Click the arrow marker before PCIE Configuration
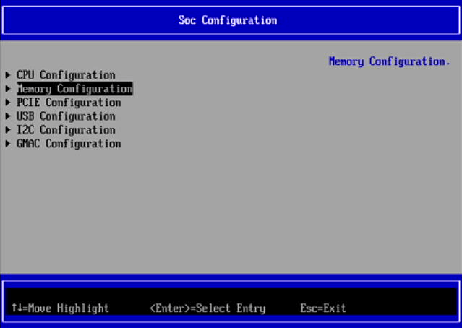The width and height of the screenshot is (462, 328). (x=8, y=103)
